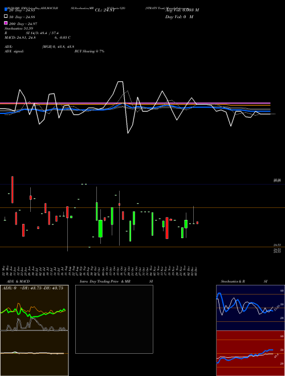
Task: Click the 'Stochastics & R' panel title
Action: 233,281
